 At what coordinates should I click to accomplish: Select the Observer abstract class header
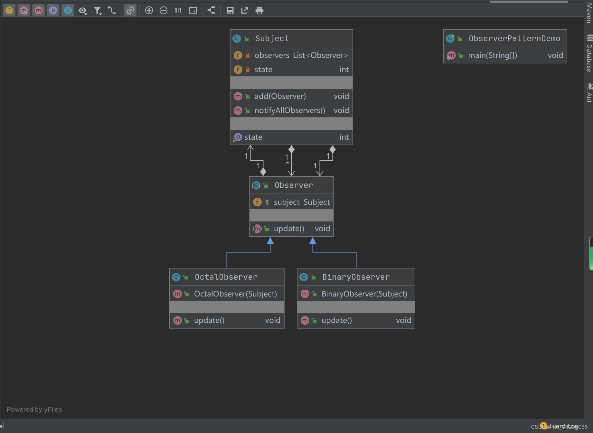[291, 185]
